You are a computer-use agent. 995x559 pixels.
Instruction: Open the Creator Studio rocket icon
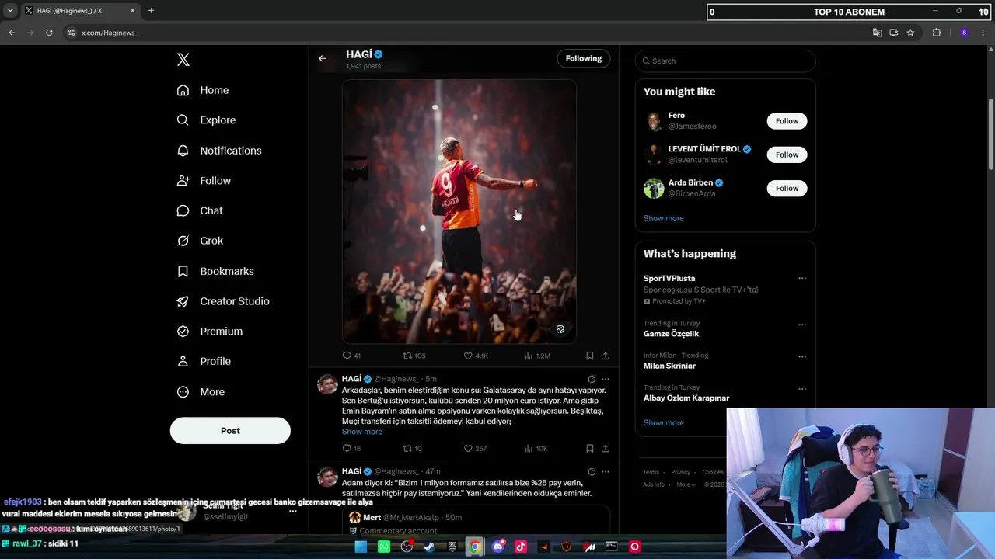pyautogui.click(x=183, y=301)
